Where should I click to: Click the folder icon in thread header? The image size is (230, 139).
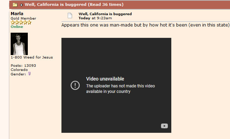(15, 5)
